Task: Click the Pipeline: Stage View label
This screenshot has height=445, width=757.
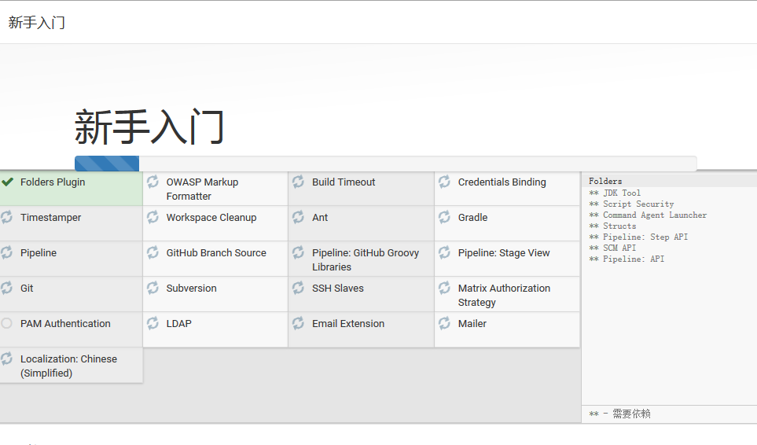Action: click(x=504, y=252)
